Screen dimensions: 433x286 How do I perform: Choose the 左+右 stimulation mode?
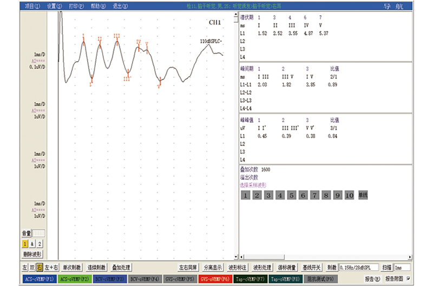[x=51, y=268]
